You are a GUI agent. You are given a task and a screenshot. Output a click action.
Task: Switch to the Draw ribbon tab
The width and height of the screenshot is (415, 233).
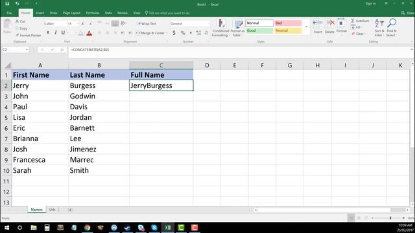coord(53,13)
